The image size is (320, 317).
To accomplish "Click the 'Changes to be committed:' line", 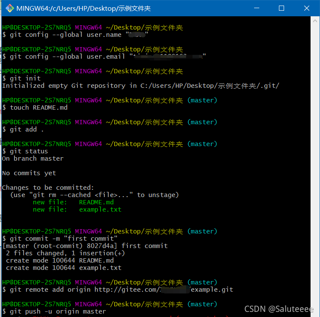I will (x=48, y=188).
